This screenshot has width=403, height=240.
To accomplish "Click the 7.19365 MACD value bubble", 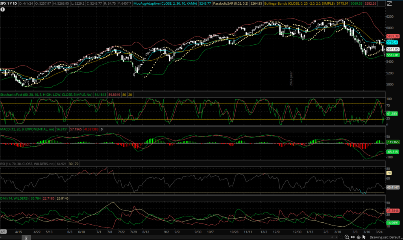I will tap(393, 142).
